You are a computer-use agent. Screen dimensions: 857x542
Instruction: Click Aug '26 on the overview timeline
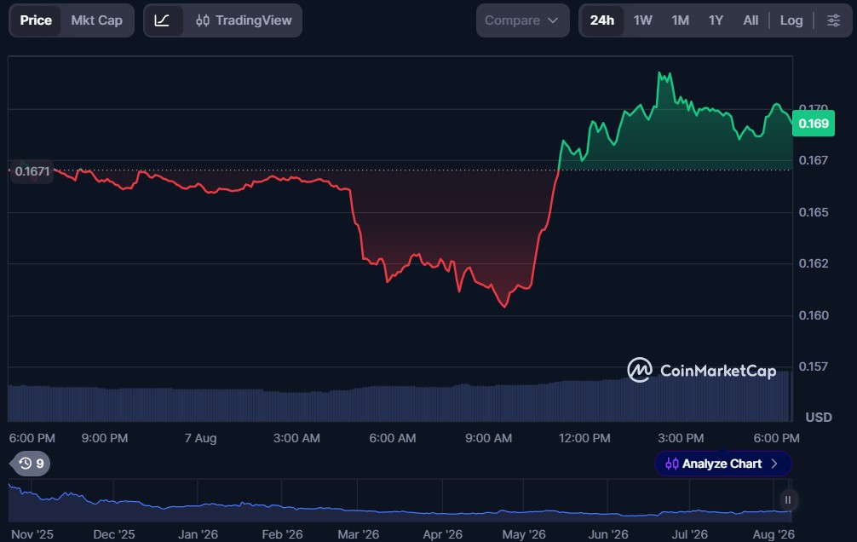pyautogui.click(x=774, y=534)
